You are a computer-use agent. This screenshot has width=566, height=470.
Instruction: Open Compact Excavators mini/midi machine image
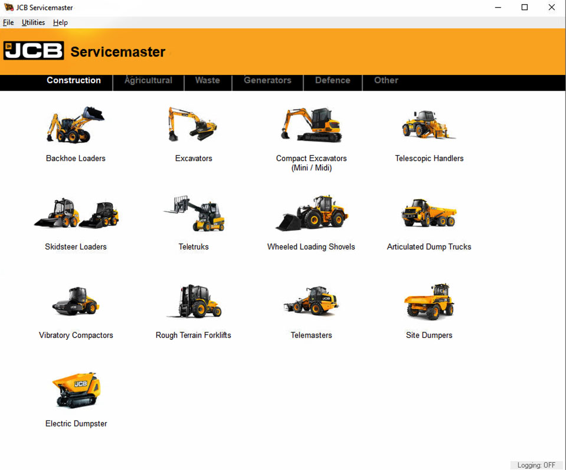[311, 124]
